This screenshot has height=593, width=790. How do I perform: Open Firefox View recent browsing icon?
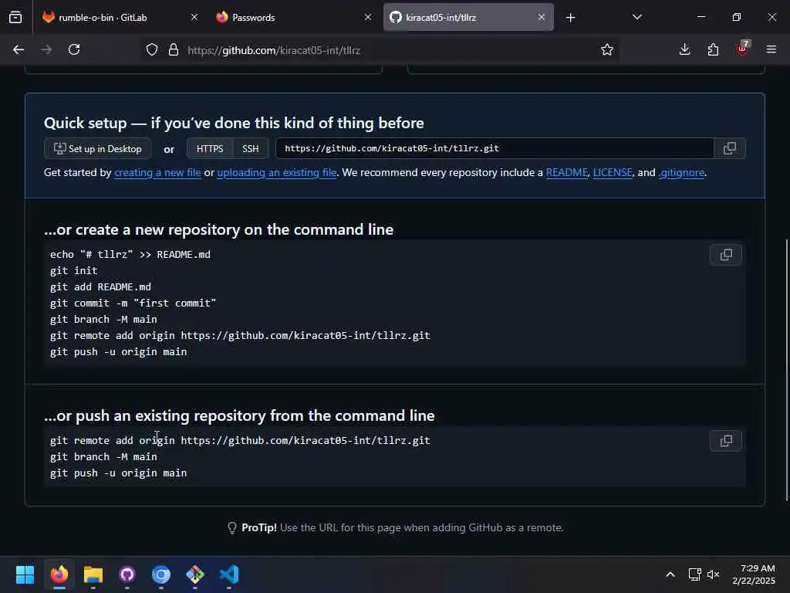pos(15,18)
